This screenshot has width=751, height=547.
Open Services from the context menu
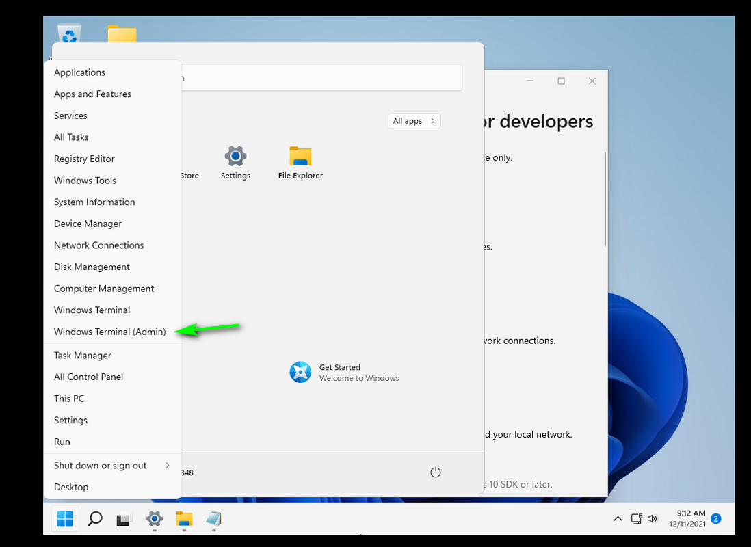[113, 116]
